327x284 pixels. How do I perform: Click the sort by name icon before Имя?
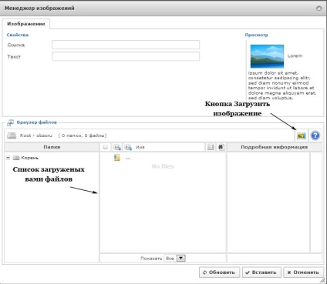click(128, 147)
